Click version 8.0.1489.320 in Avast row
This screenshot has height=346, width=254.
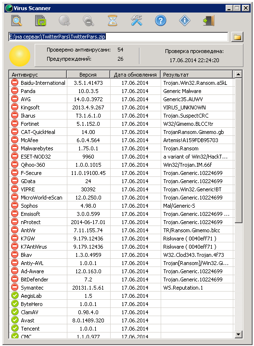(88, 320)
